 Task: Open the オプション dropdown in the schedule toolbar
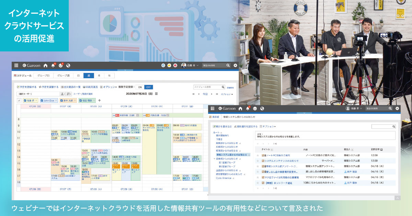110,87
